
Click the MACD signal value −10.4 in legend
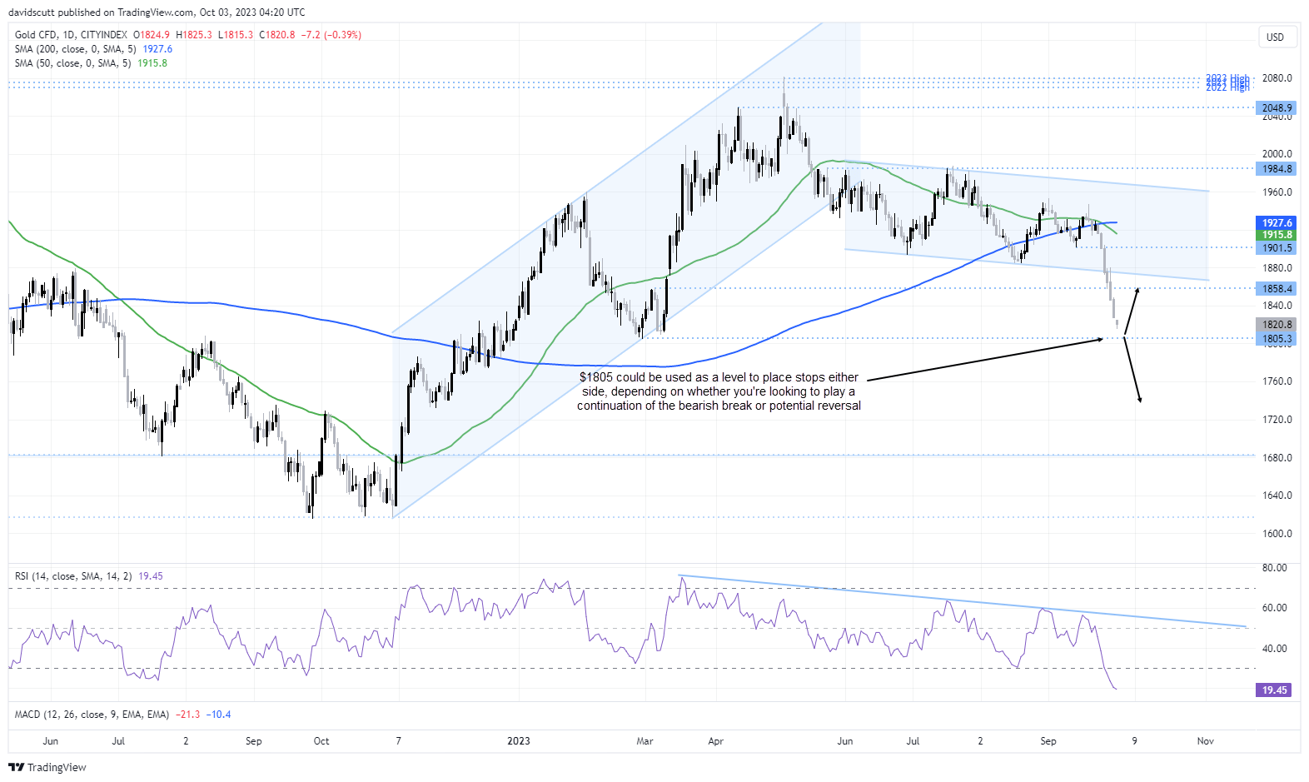click(219, 715)
